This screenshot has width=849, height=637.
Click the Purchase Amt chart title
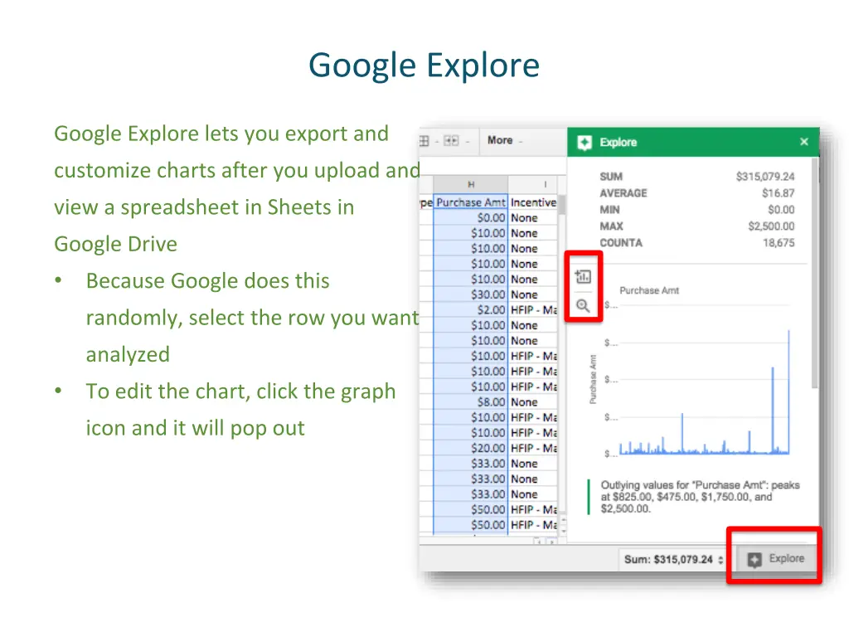(648, 290)
